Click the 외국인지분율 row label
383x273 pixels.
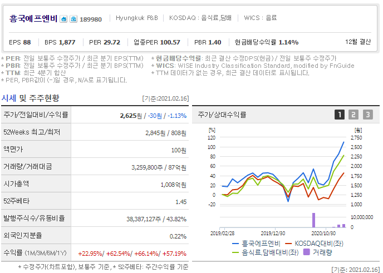tap(23, 235)
